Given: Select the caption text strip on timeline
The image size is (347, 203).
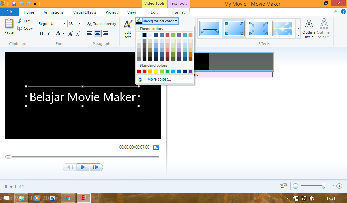Looking at the screenshot, I should coord(234,75).
